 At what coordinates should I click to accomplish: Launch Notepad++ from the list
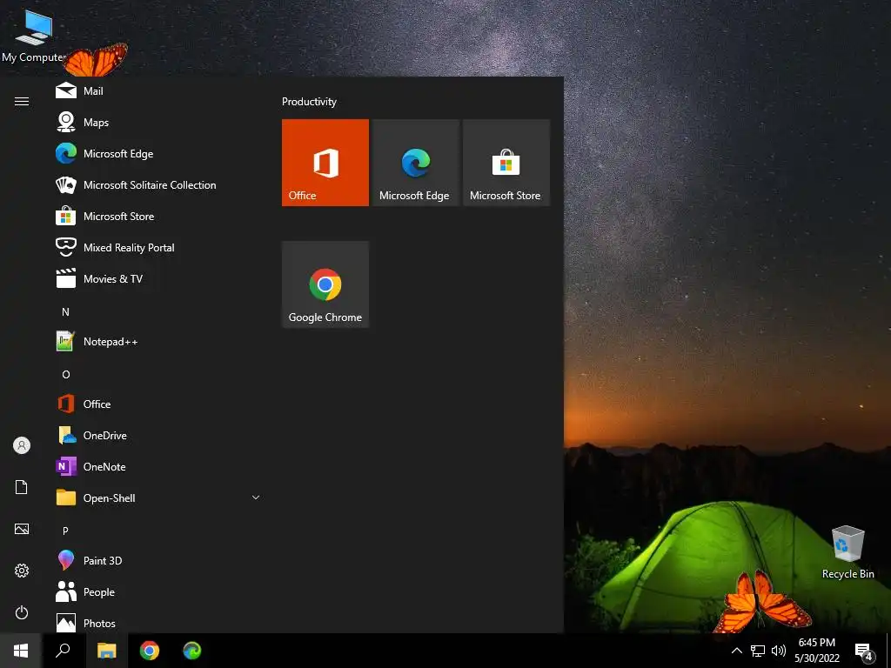(x=160, y=341)
